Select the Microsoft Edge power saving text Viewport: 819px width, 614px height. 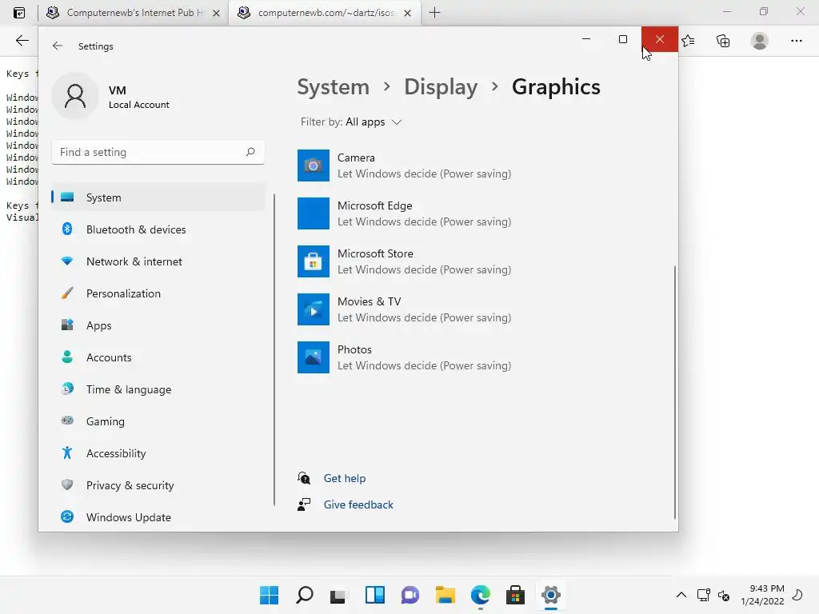pos(424,221)
